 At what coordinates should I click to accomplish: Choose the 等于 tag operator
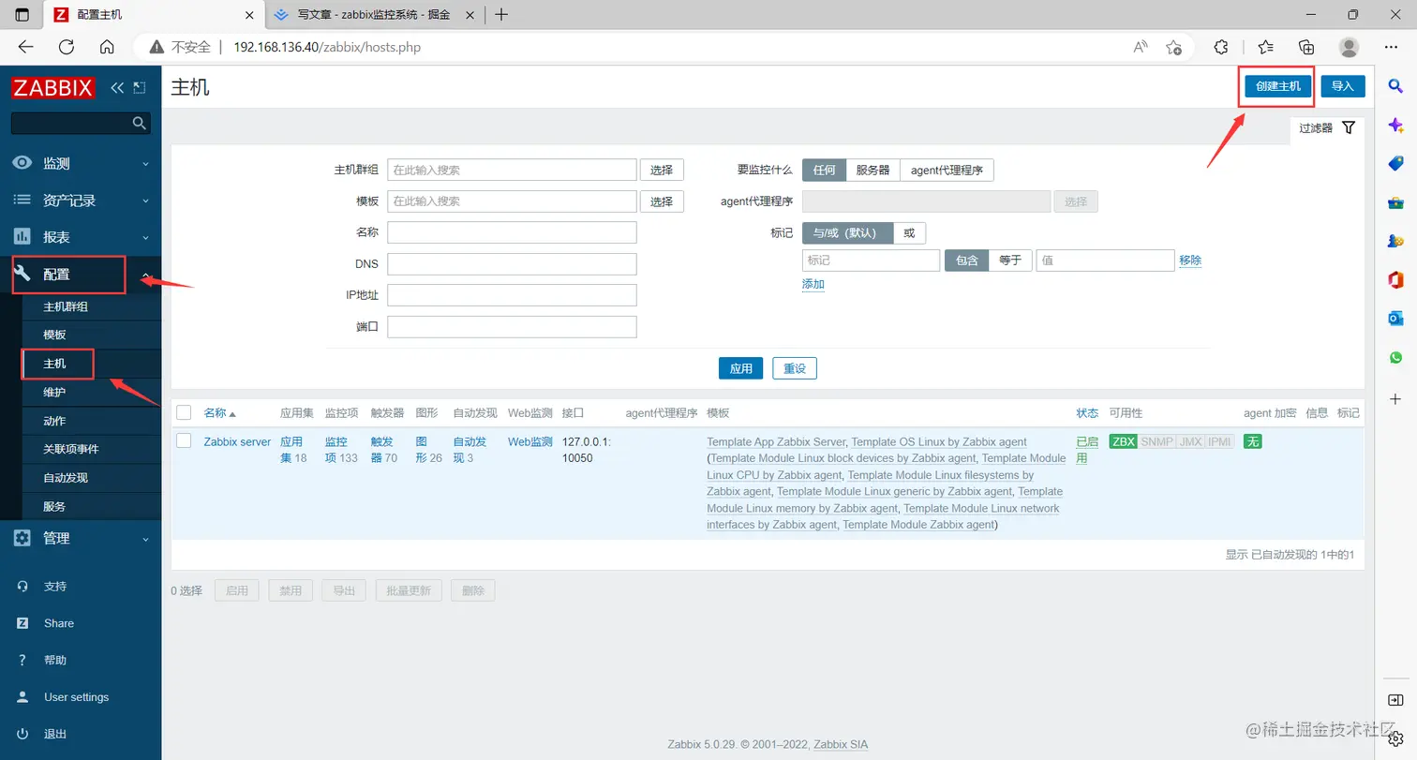[x=1010, y=261]
